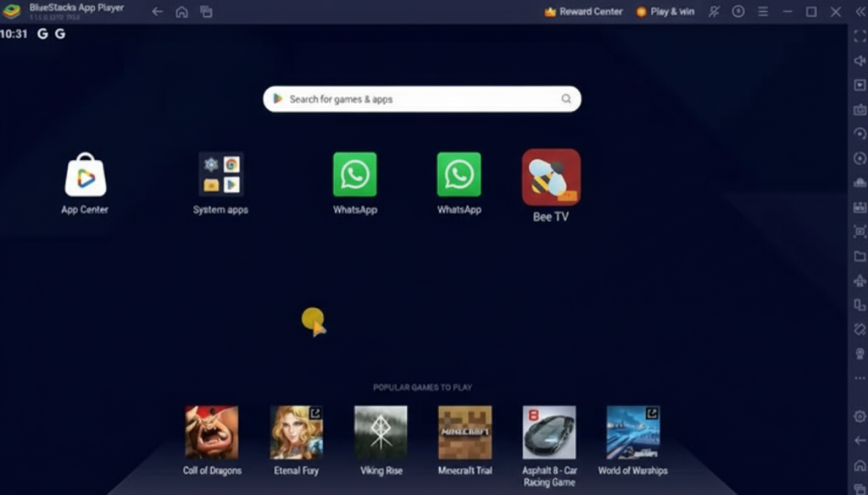868x495 pixels.
Task: Click the Search for games & apps field
Action: (x=421, y=99)
